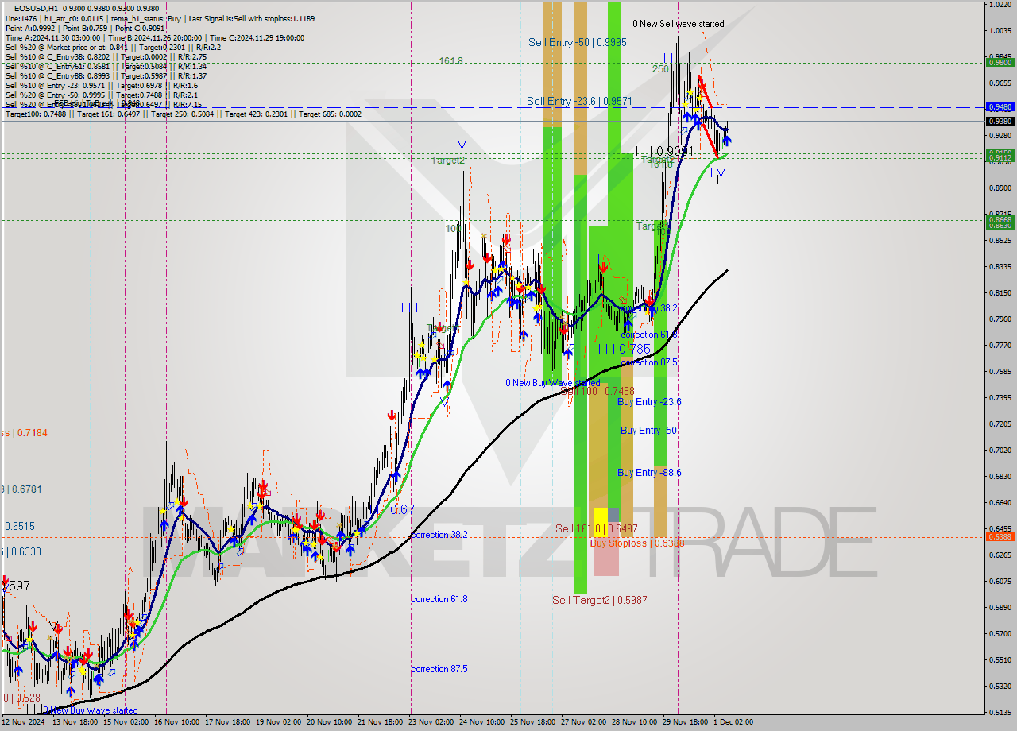Image resolution: width=1017 pixels, height=731 pixels.
Task: Click the '21 Nov 18:00' time axis label
Action: pyautogui.click(x=380, y=722)
